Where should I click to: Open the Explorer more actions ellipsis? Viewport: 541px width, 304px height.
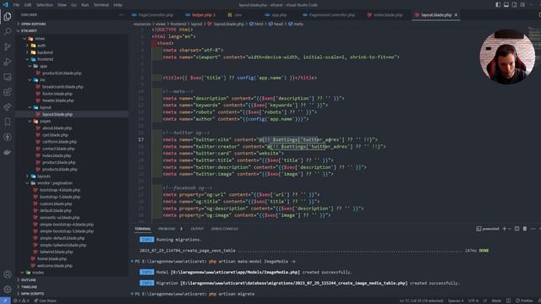pos(121,15)
